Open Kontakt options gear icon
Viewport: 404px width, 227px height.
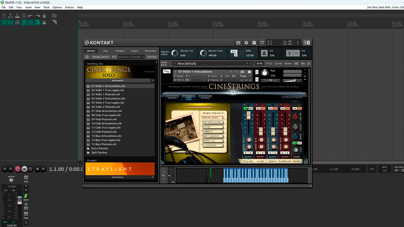pos(246,43)
